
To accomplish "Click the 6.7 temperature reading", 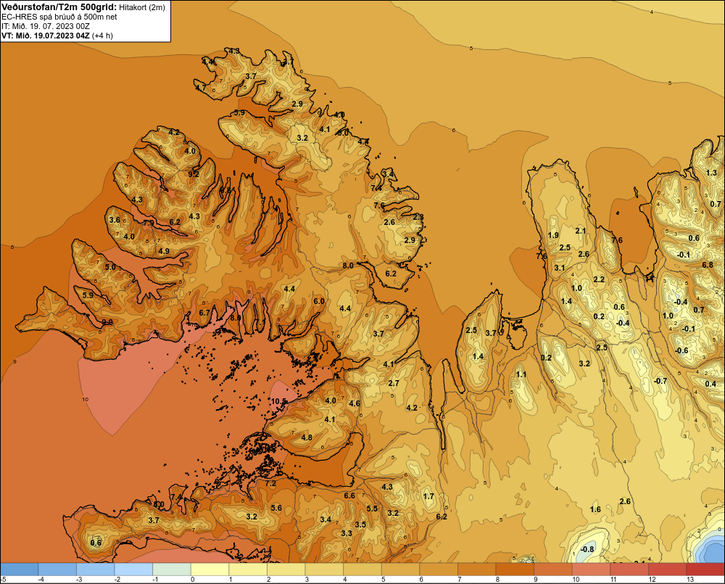I will (x=204, y=313).
